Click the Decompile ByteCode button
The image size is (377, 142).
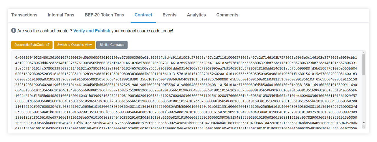click(x=32, y=45)
